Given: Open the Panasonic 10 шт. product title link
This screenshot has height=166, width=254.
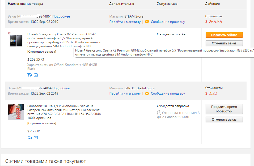Looking at the screenshot, I should (64, 112).
